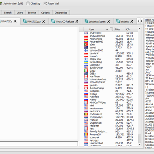The width and height of the screenshot is (154, 154).
Task: Close the WHATCDs room tab
Action: pyautogui.click(x=15, y=21)
